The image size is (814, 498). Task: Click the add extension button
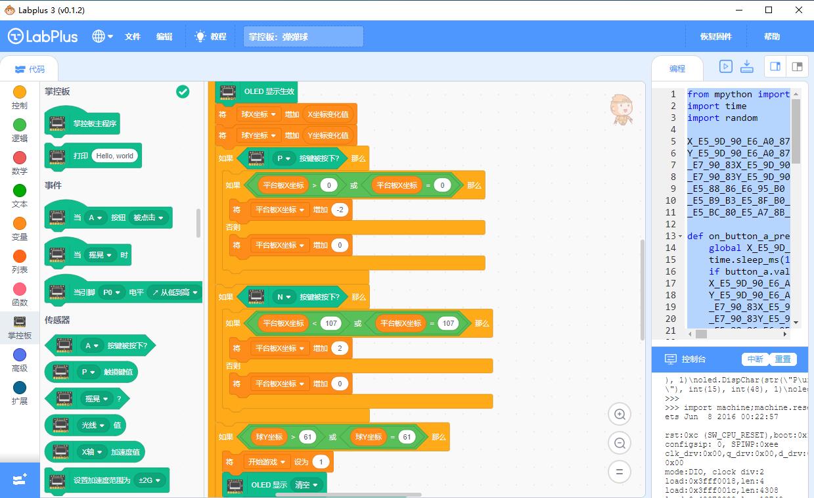pos(20,480)
